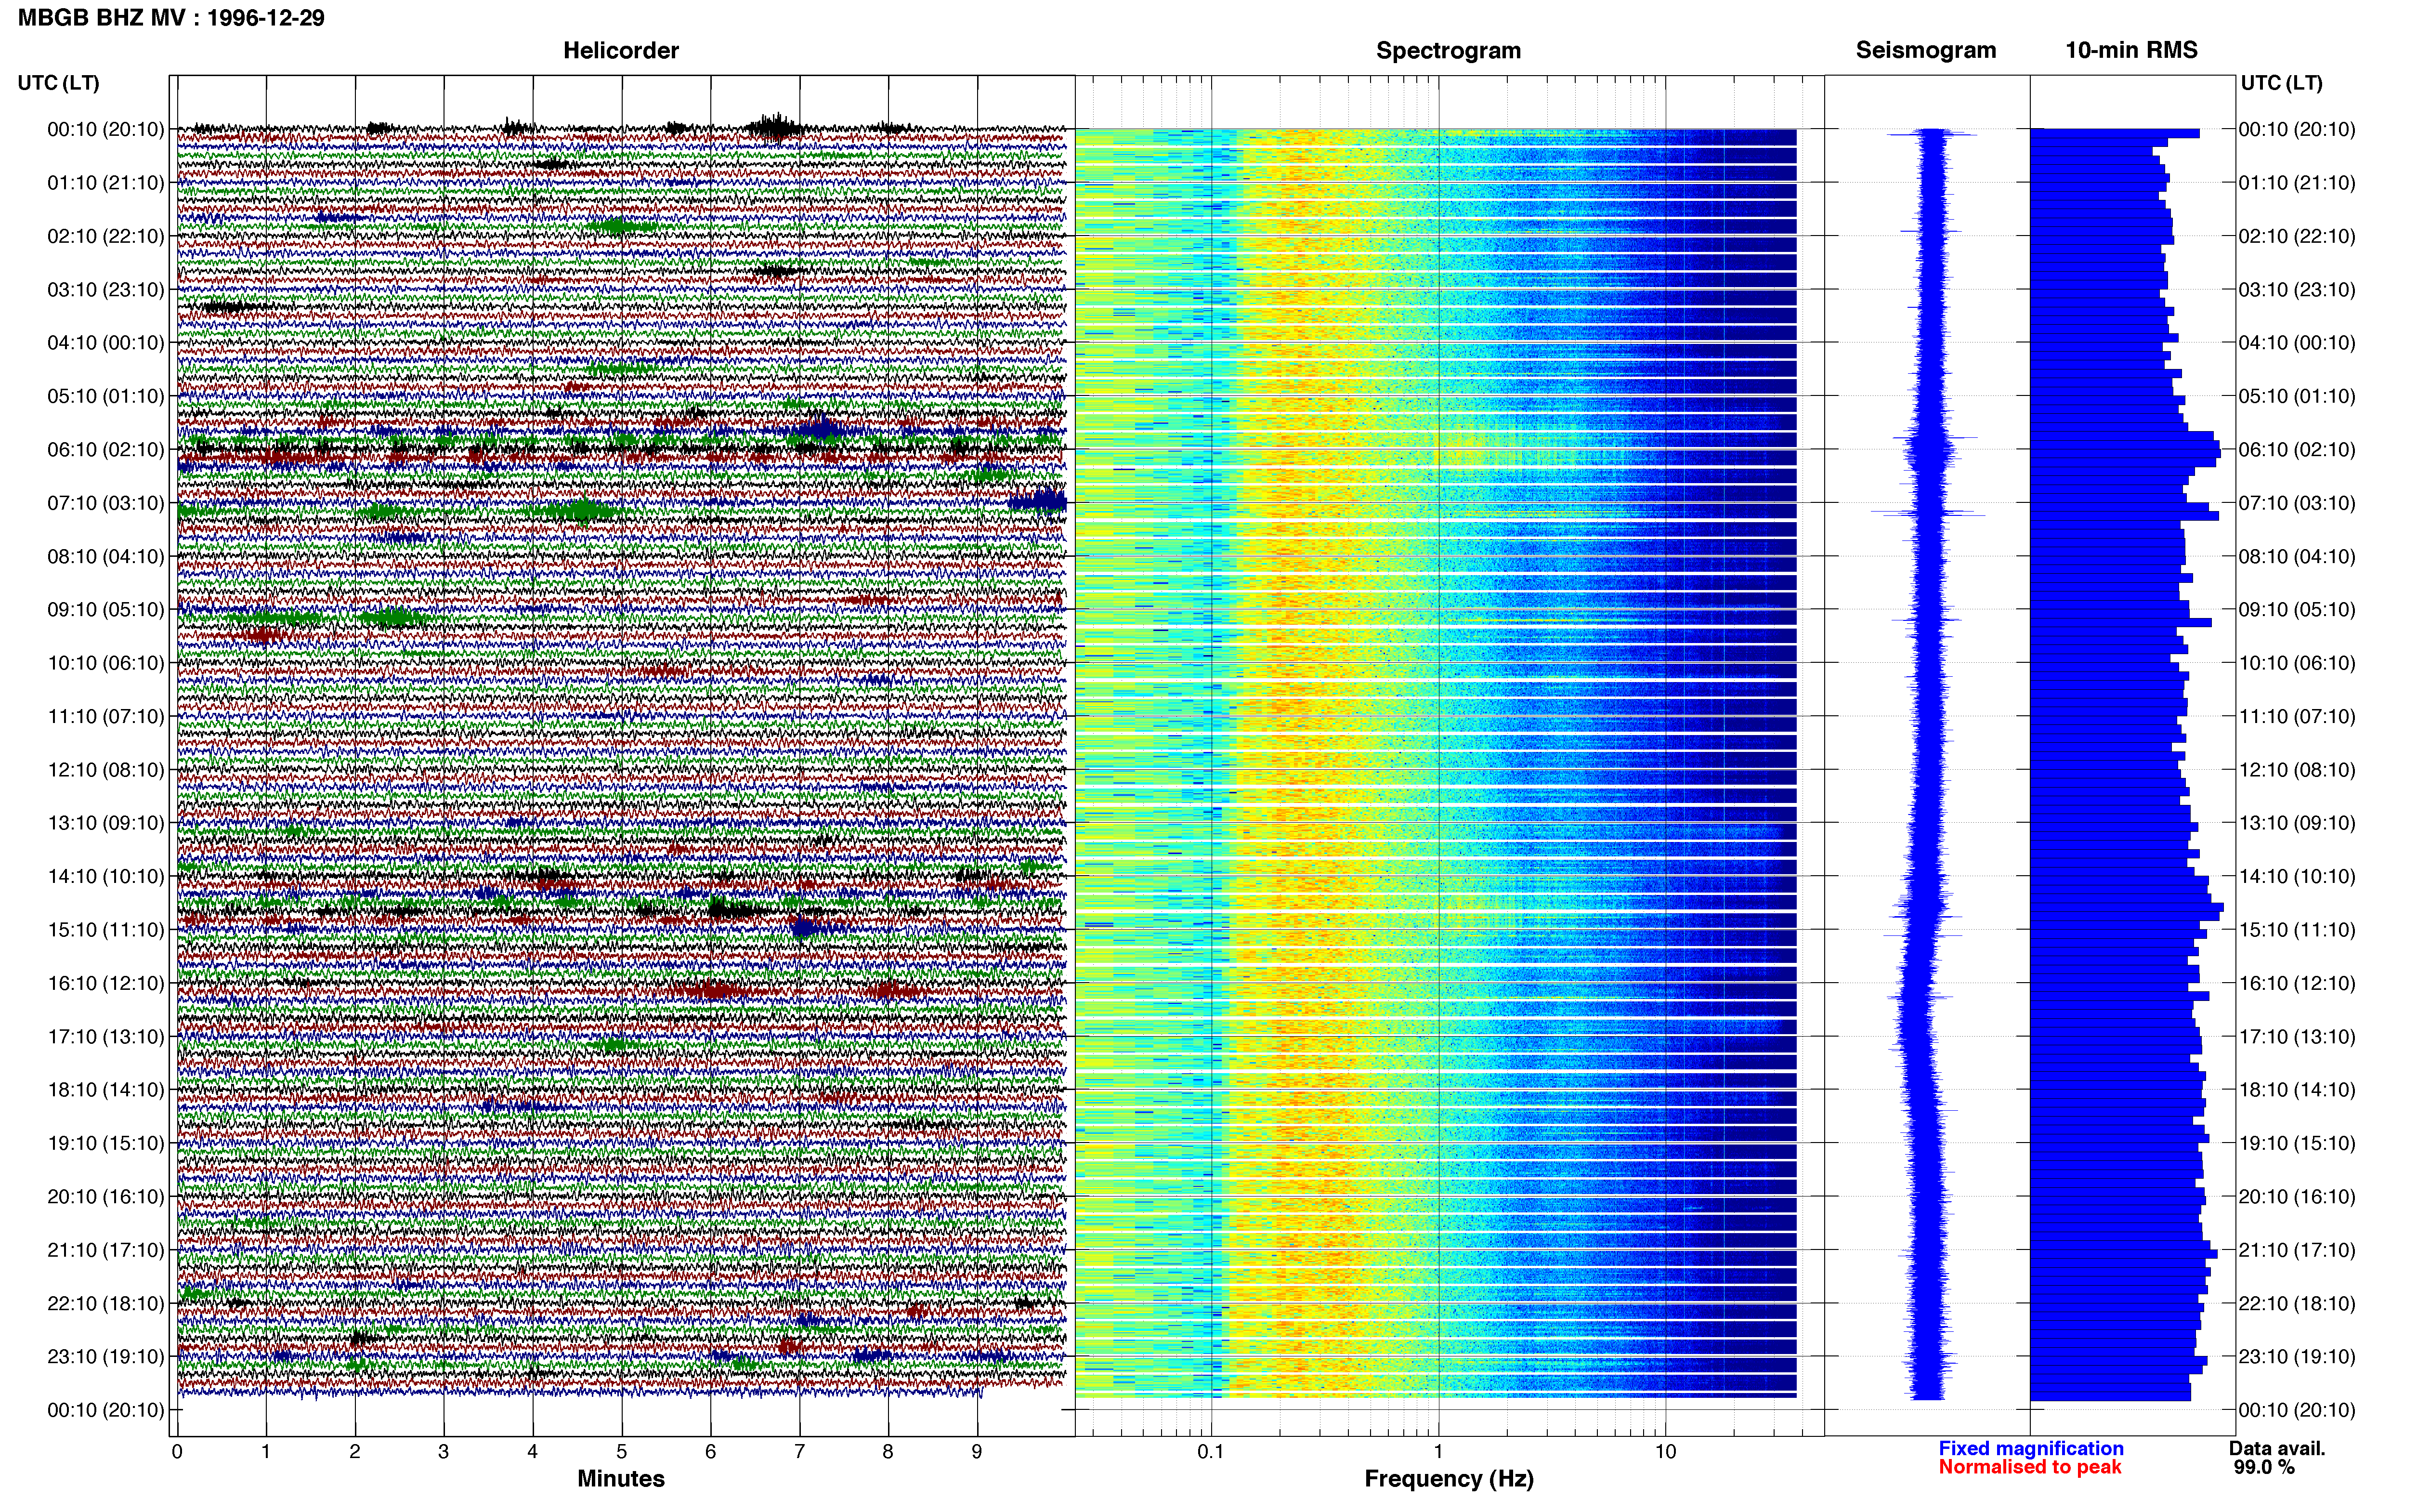
Task: Click left time label '01:10 (21:10)'
Action: pos(106,183)
